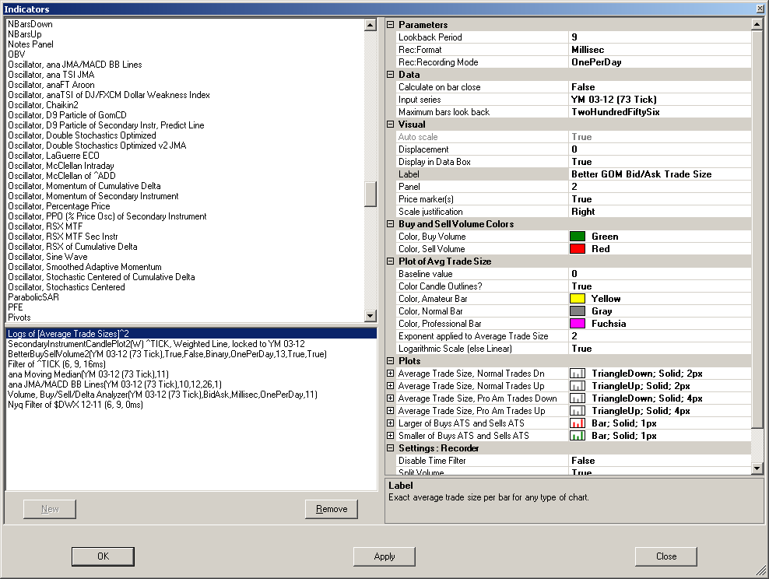The width and height of the screenshot is (769, 579).
Task: Click the green bar icon for Smaller of Buys ATS
Action: pyautogui.click(x=578, y=436)
